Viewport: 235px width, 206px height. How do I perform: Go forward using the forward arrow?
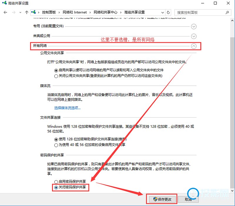click(x=14, y=12)
